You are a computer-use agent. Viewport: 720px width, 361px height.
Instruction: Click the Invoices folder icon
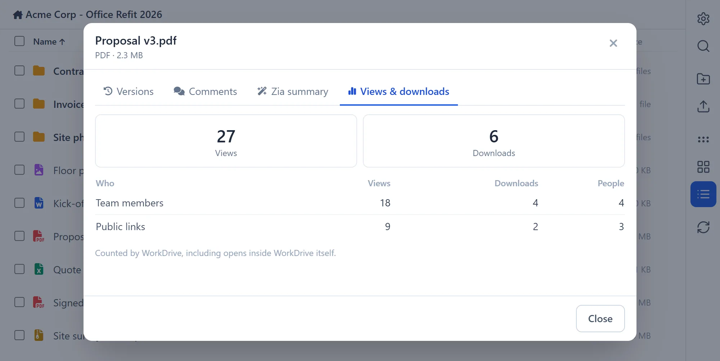pos(39,104)
